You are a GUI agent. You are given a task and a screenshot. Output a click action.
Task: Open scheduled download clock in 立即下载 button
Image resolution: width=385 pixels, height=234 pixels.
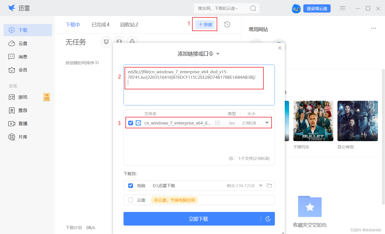click(268, 219)
